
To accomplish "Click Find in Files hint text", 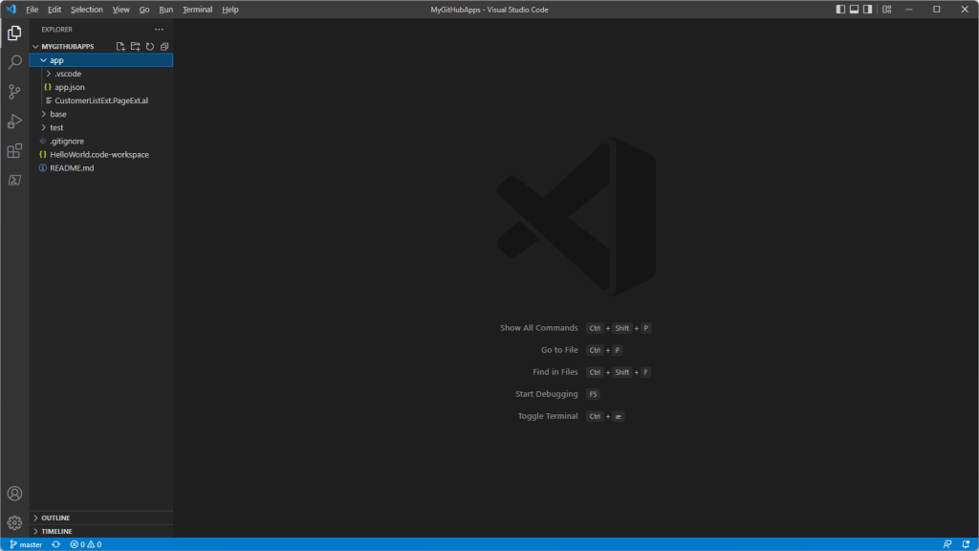I will (555, 372).
